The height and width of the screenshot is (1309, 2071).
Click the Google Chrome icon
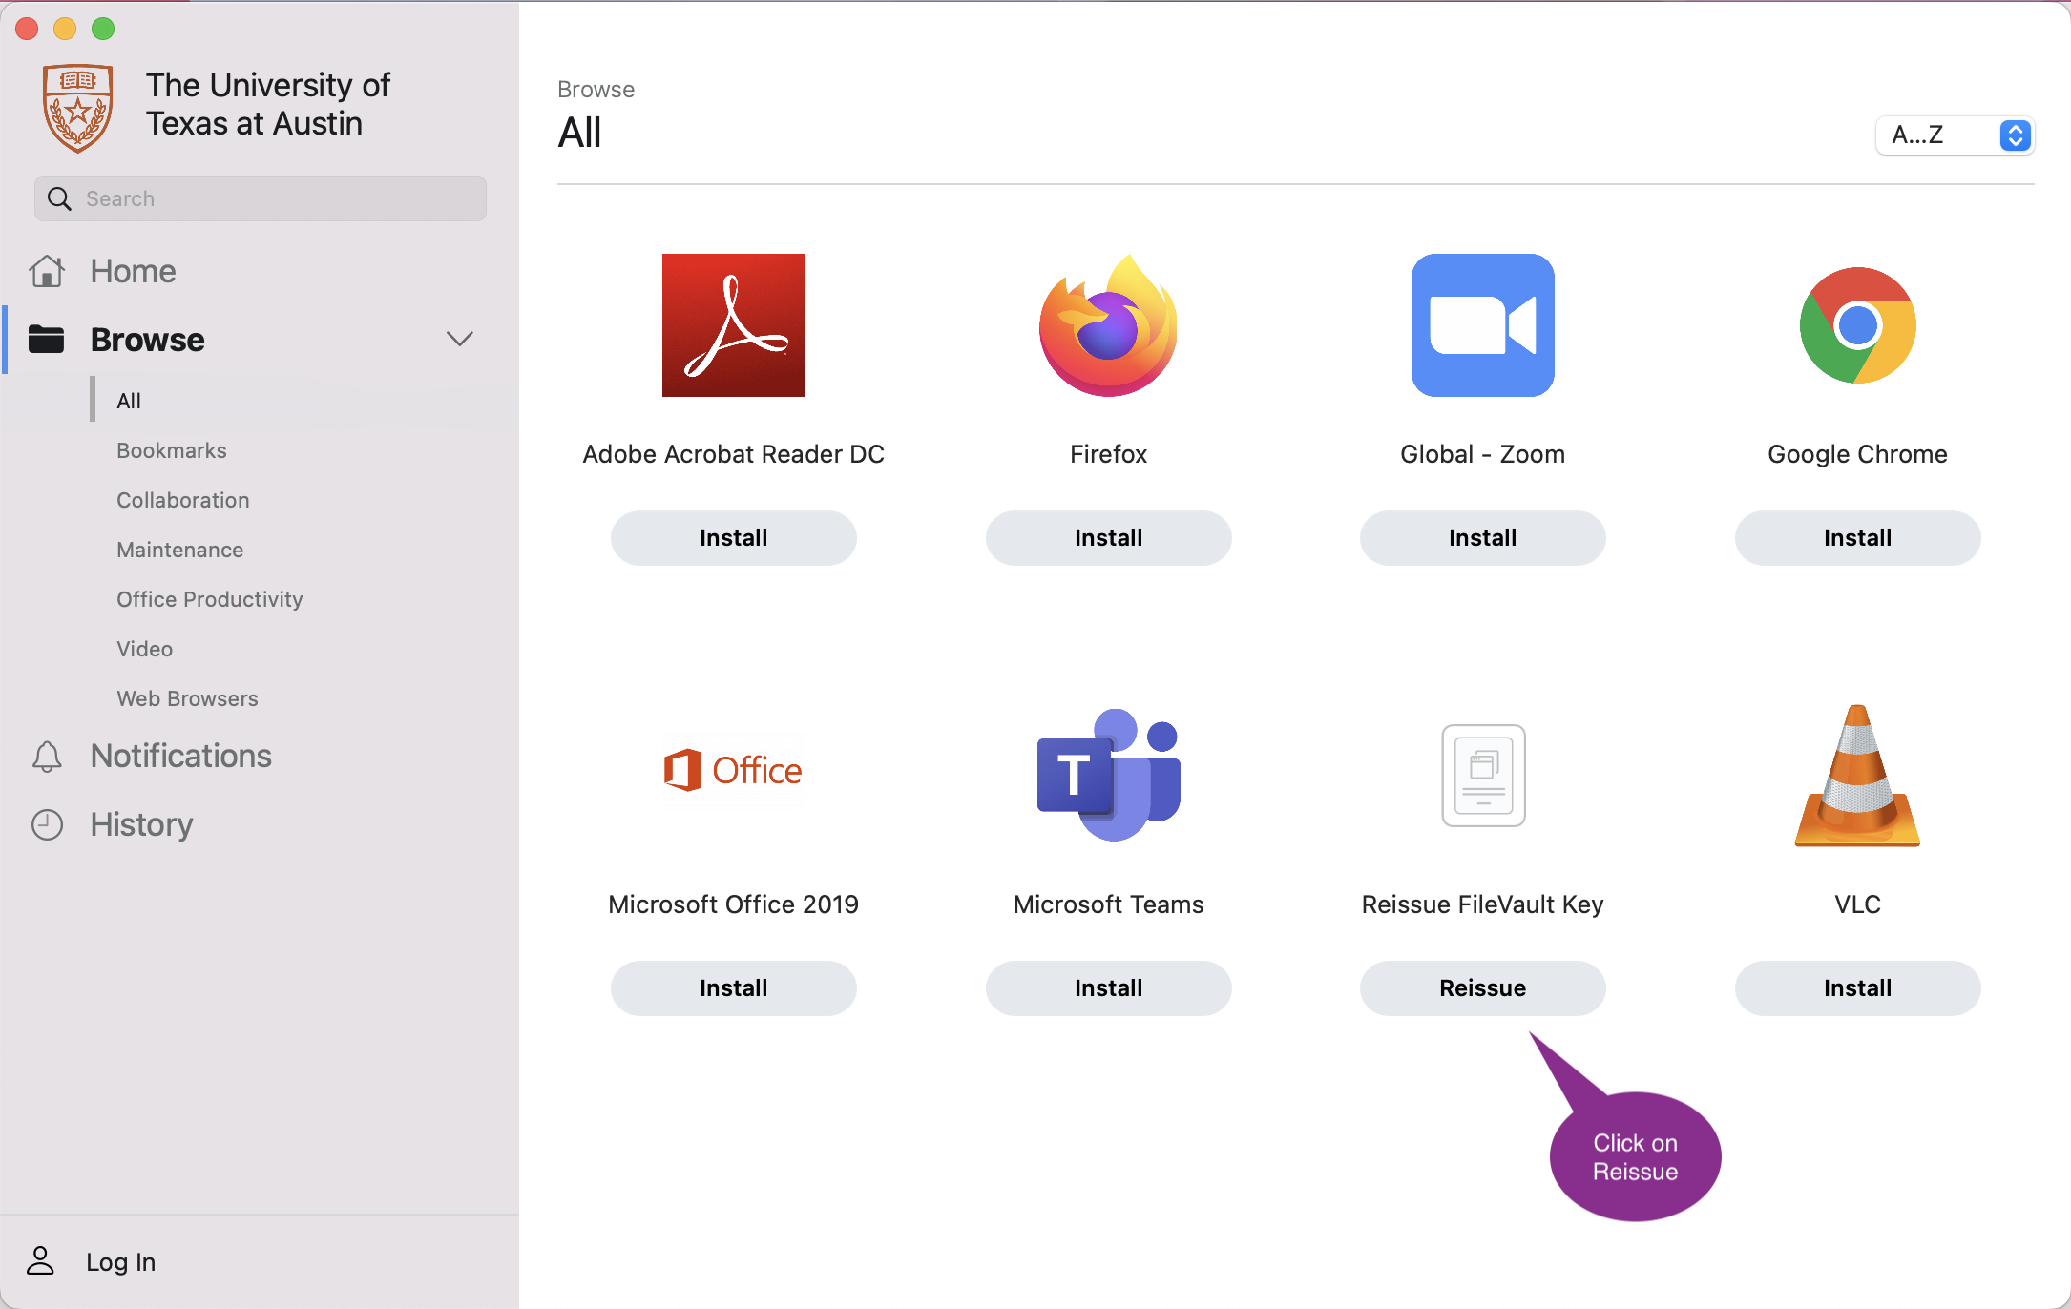[1857, 324]
